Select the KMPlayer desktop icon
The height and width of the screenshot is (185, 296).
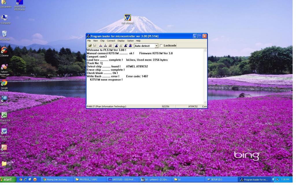click(4, 100)
